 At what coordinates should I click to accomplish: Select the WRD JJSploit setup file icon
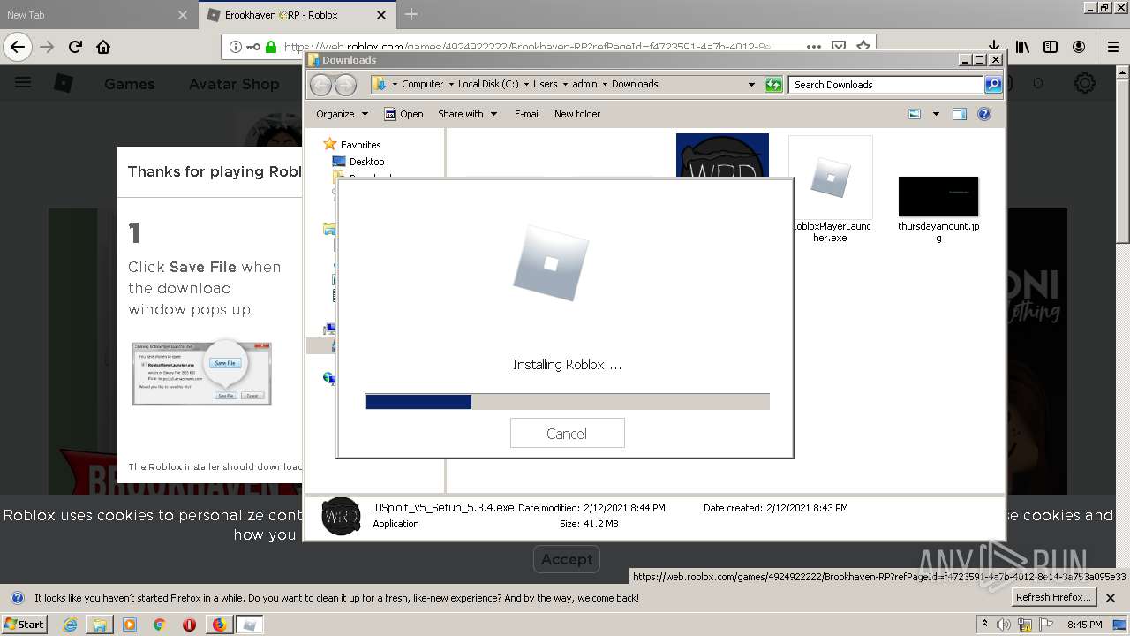pyautogui.click(x=722, y=155)
